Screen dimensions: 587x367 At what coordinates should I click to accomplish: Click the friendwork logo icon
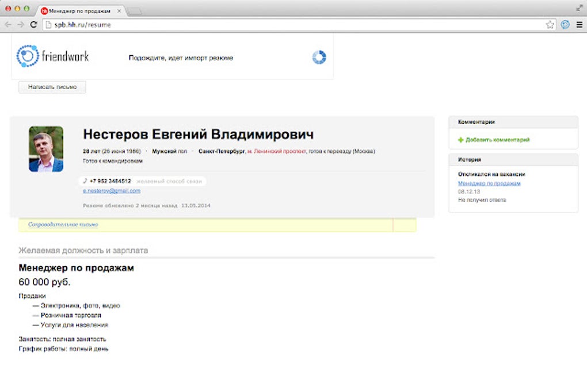point(28,55)
